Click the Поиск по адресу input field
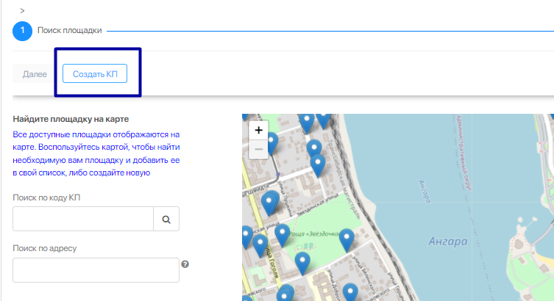 [x=96, y=269]
